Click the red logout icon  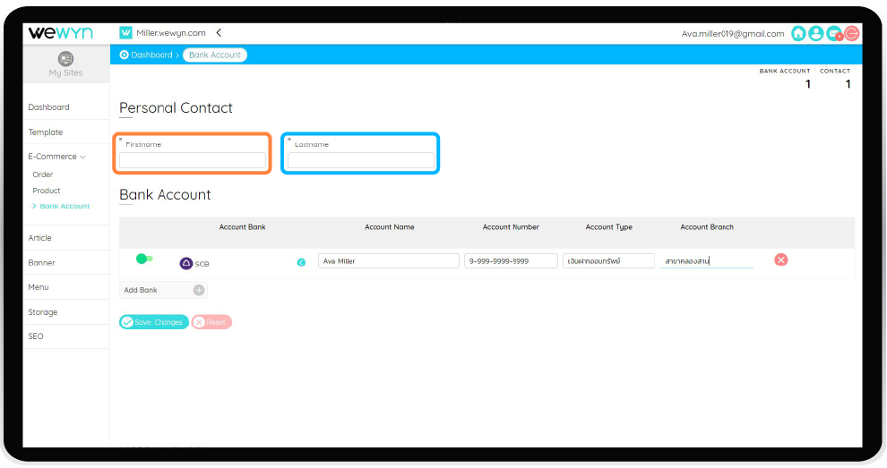[x=851, y=34]
